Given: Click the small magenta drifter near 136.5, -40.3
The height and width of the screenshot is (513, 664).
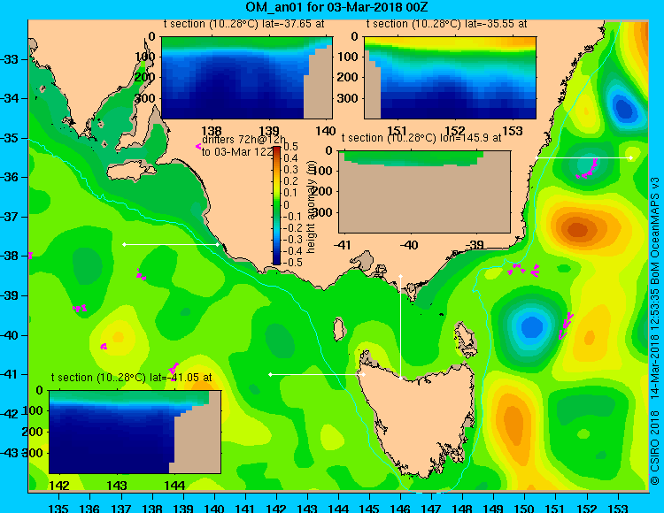Looking at the screenshot, I should pos(104,347).
